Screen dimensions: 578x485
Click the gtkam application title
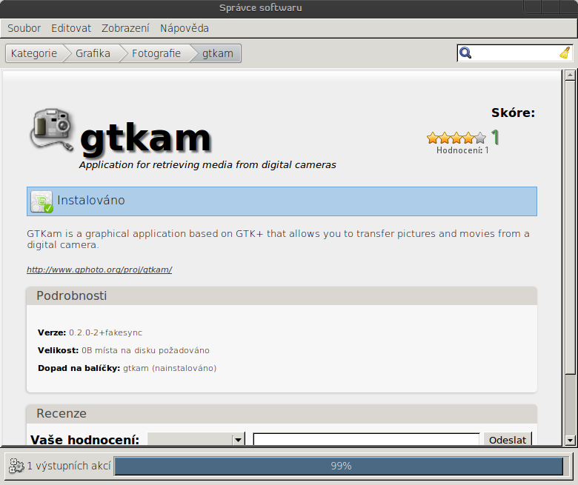pos(145,138)
